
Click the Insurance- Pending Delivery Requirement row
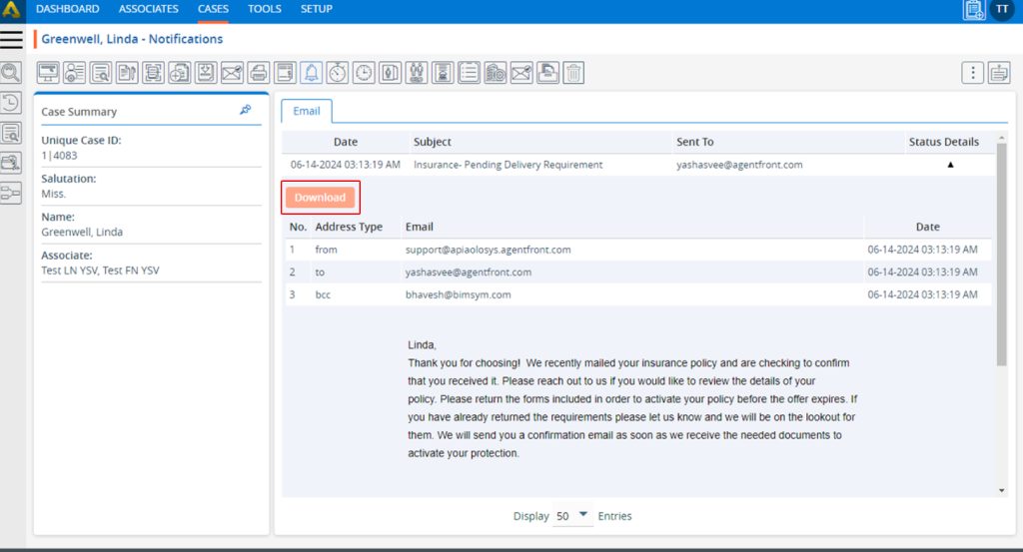click(x=508, y=165)
